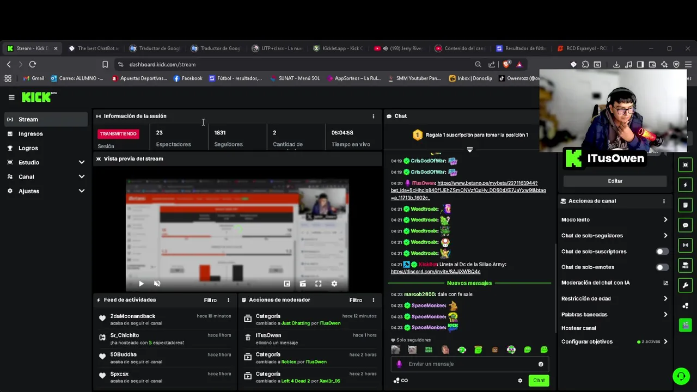Select Stream in the sidebar

[x=46, y=119]
